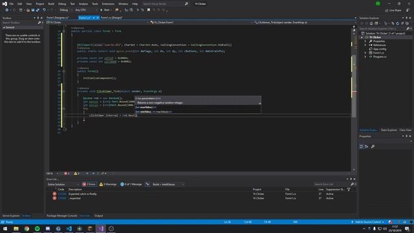414x233 pixels.
Task: Switch to the Class View tab
Action: pos(406,130)
